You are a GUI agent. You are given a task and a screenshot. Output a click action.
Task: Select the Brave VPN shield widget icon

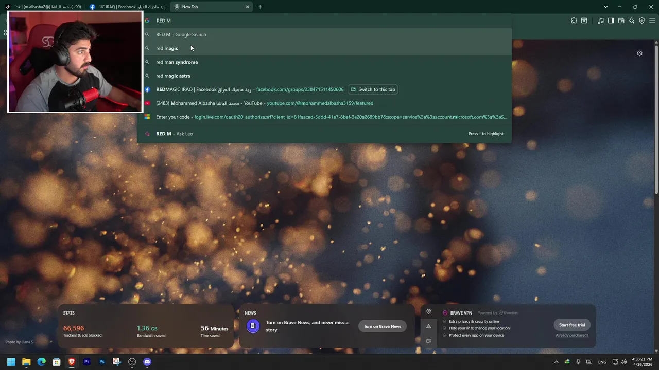click(428, 312)
